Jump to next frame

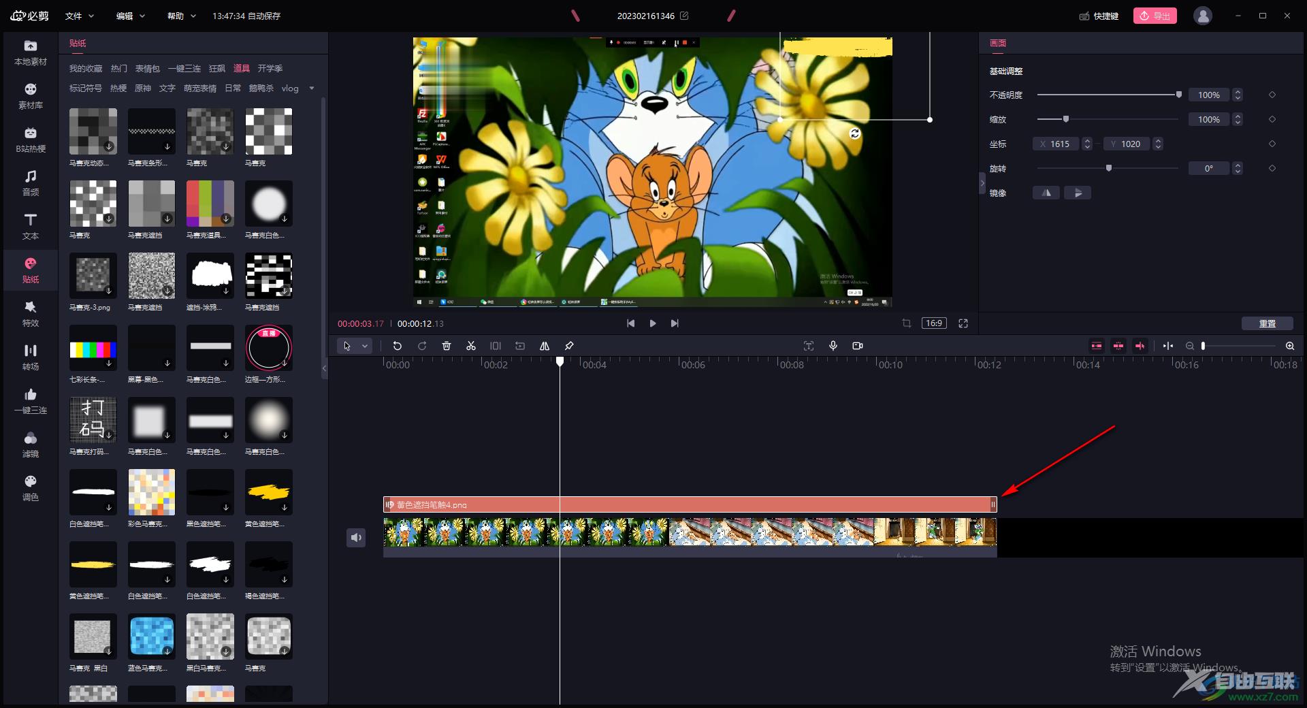point(675,323)
